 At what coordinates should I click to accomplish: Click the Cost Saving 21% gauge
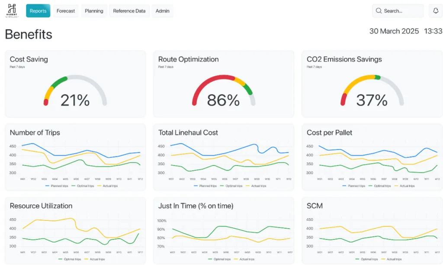point(75,92)
